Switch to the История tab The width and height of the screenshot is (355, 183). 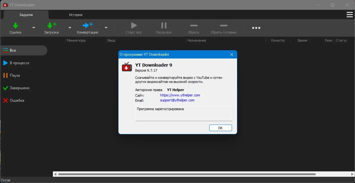pyautogui.click(x=76, y=15)
